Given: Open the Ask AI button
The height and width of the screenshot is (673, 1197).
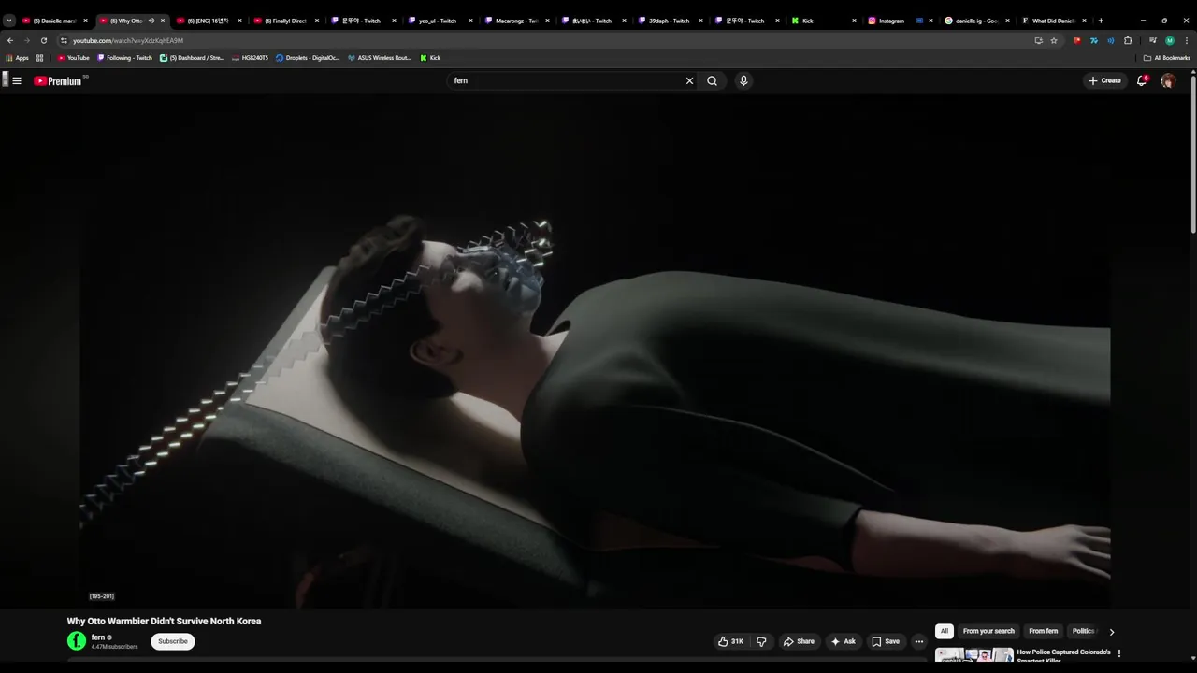Looking at the screenshot, I should pos(844,641).
